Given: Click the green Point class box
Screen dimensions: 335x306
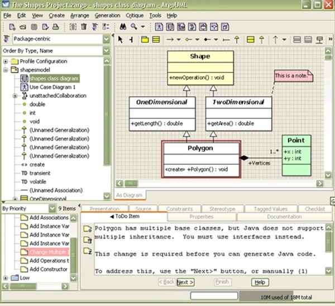Looking at the screenshot, I should click(x=296, y=155).
